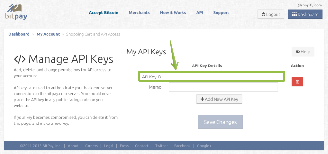
Task: Go to the Merchants menu item
Action: pyautogui.click(x=139, y=13)
